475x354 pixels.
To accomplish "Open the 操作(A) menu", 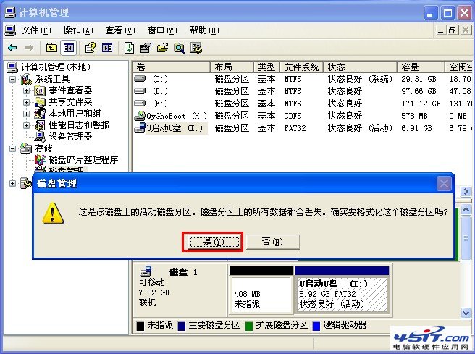I will [x=78, y=30].
